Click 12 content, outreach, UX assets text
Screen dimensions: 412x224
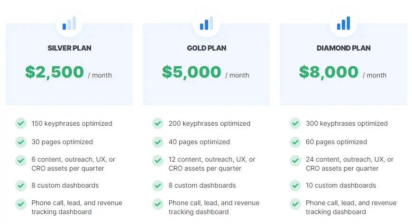212,164
